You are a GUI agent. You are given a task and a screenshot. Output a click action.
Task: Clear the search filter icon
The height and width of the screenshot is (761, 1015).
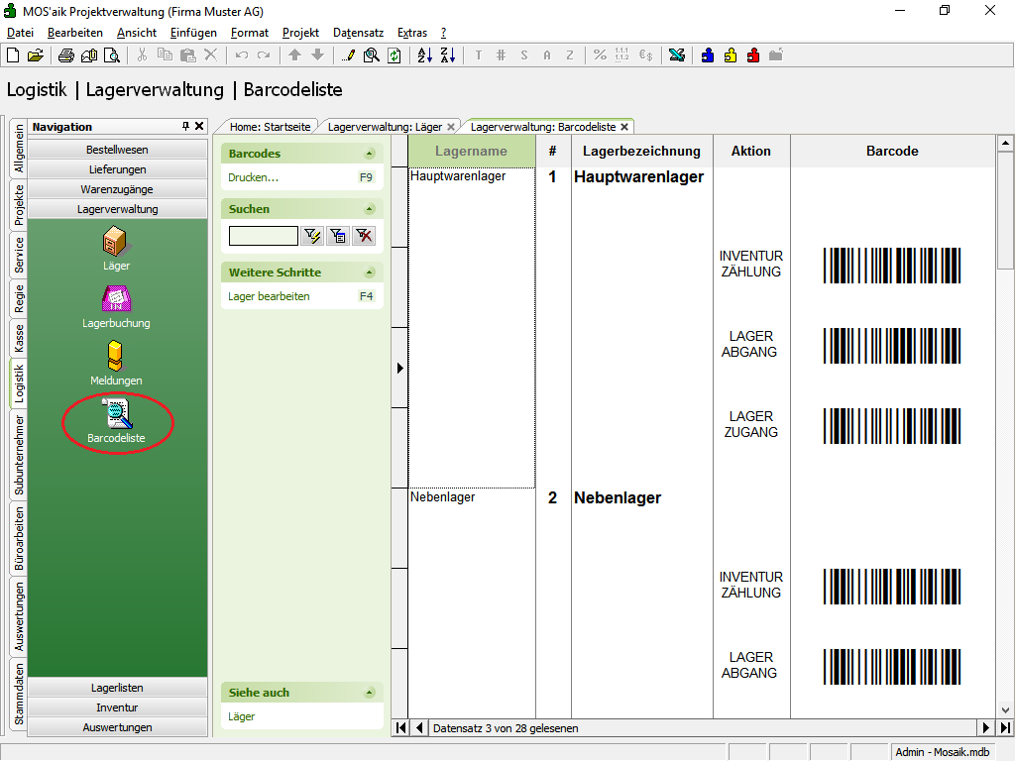365,236
